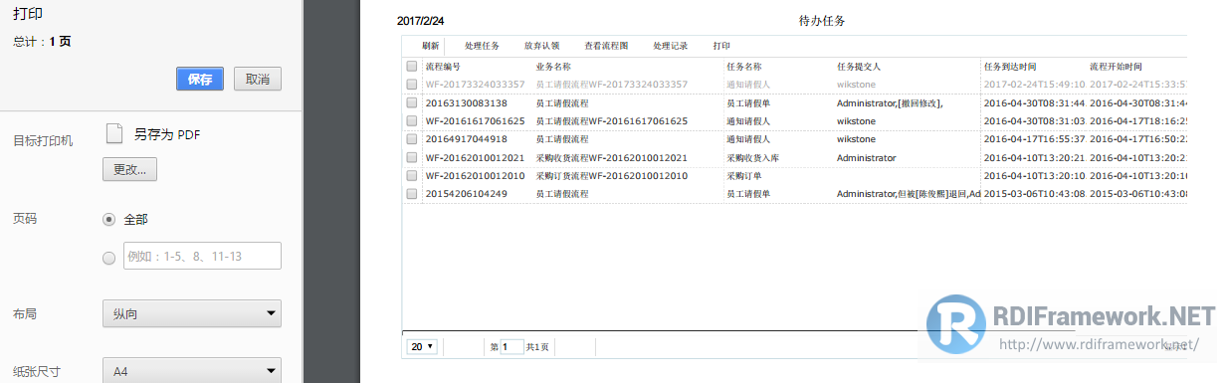Click the PDF document icon beside 另存为 PDF

[x=114, y=135]
